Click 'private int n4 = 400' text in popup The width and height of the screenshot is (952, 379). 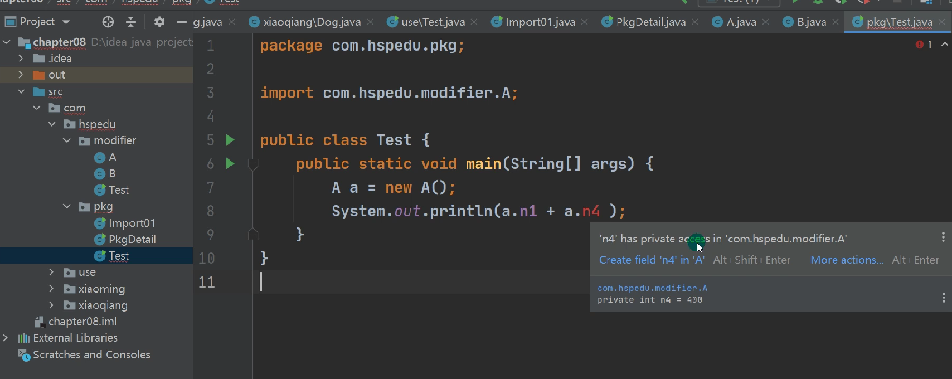[x=650, y=300]
